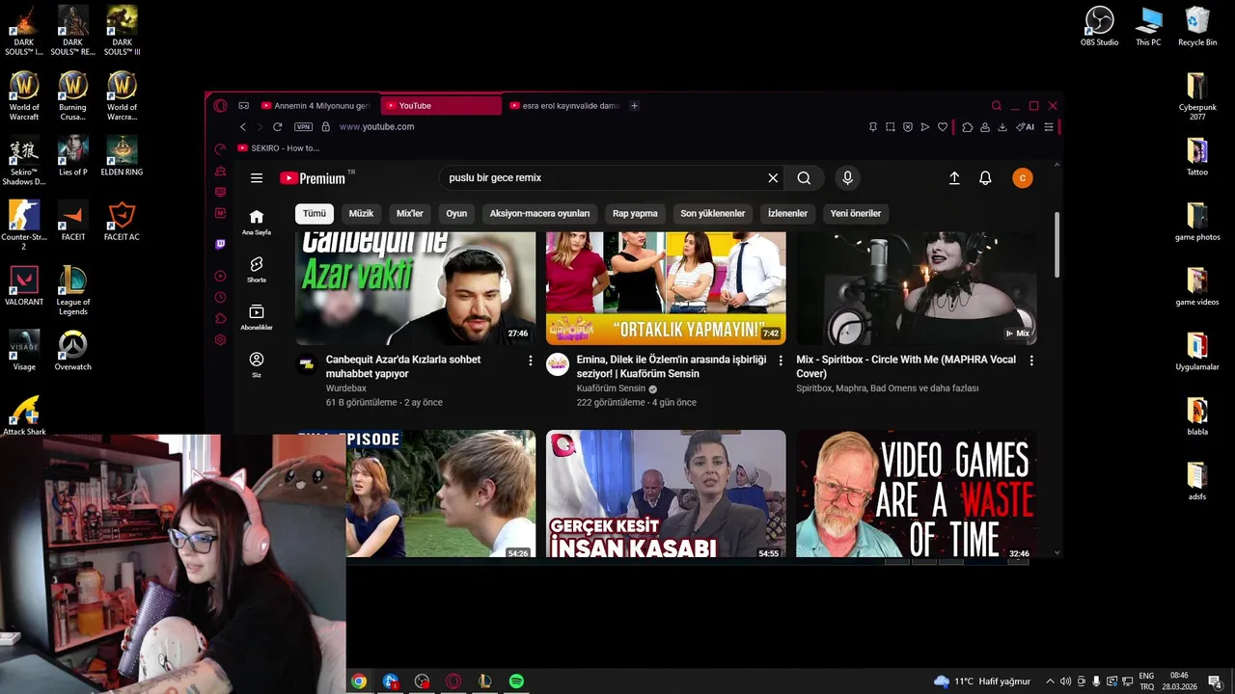Open options for Spiritbox Mix
Image resolution: width=1235 pixels, height=694 pixels.
click(x=1031, y=360)
